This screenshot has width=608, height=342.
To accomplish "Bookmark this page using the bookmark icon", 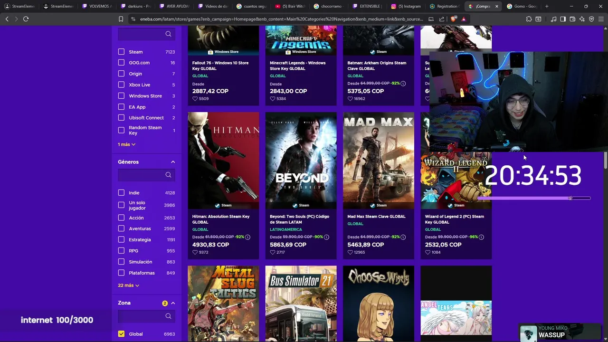I will click(x=121, y=19).
